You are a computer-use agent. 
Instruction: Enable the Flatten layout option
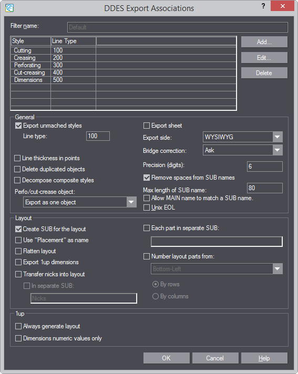pos(18,251)
